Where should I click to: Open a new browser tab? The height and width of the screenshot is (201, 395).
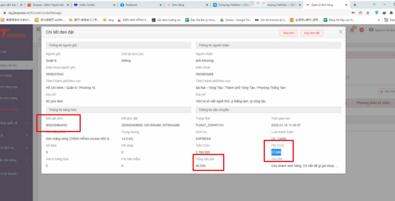click(355, 5)
